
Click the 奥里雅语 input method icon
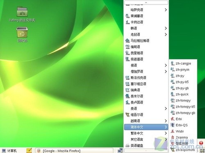128,53
